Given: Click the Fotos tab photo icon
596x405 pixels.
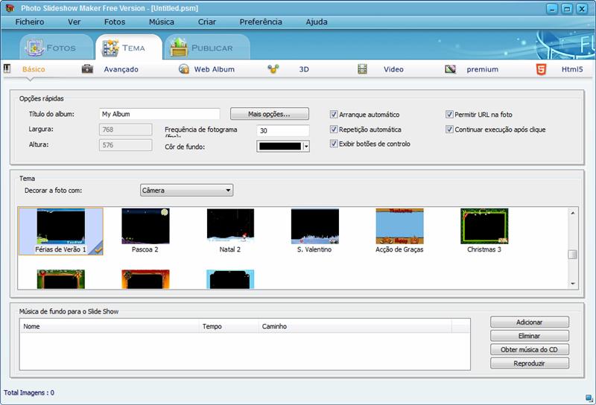Looking at the screenshot, I should tap(34, 48).
